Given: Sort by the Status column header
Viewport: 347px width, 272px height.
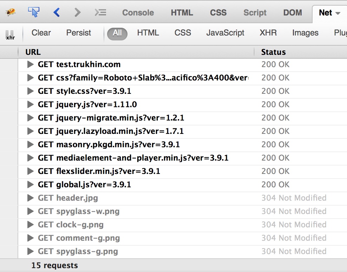Looking at the screenshot, I should pyautogui.click(x=273, y=52).
